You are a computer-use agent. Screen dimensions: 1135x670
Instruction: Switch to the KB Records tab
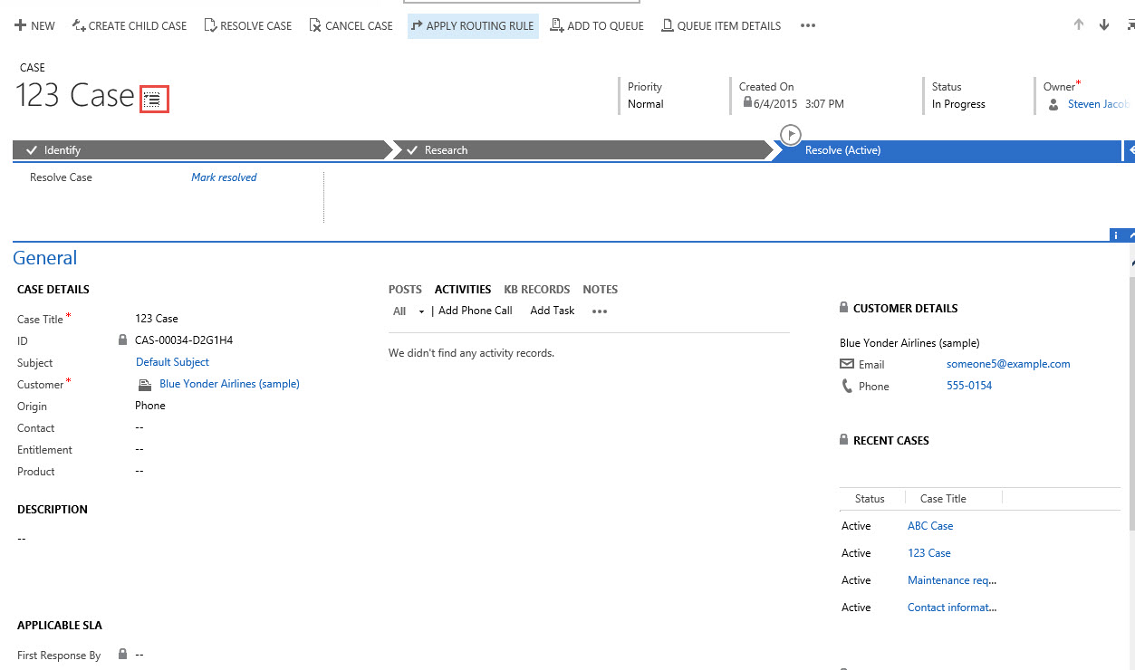(536, 290)
